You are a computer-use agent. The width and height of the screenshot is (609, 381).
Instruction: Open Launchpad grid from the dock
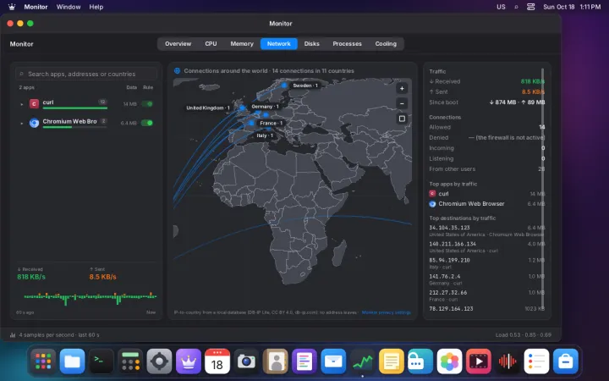43,362
